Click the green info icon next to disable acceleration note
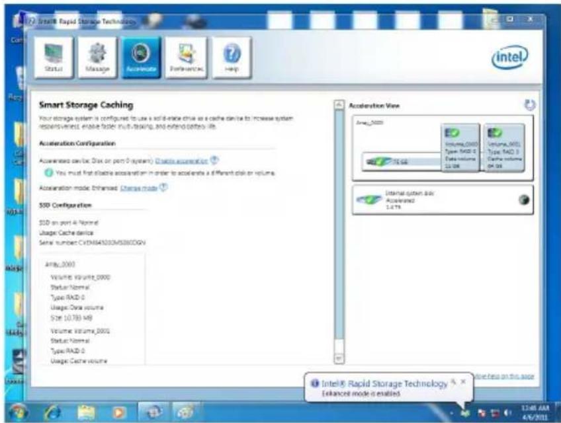Viewport: 561px width, 423px height. (48, 173)
